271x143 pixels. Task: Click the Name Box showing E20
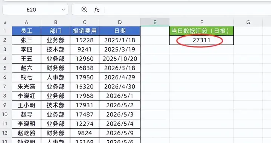[x=35, y=9]
